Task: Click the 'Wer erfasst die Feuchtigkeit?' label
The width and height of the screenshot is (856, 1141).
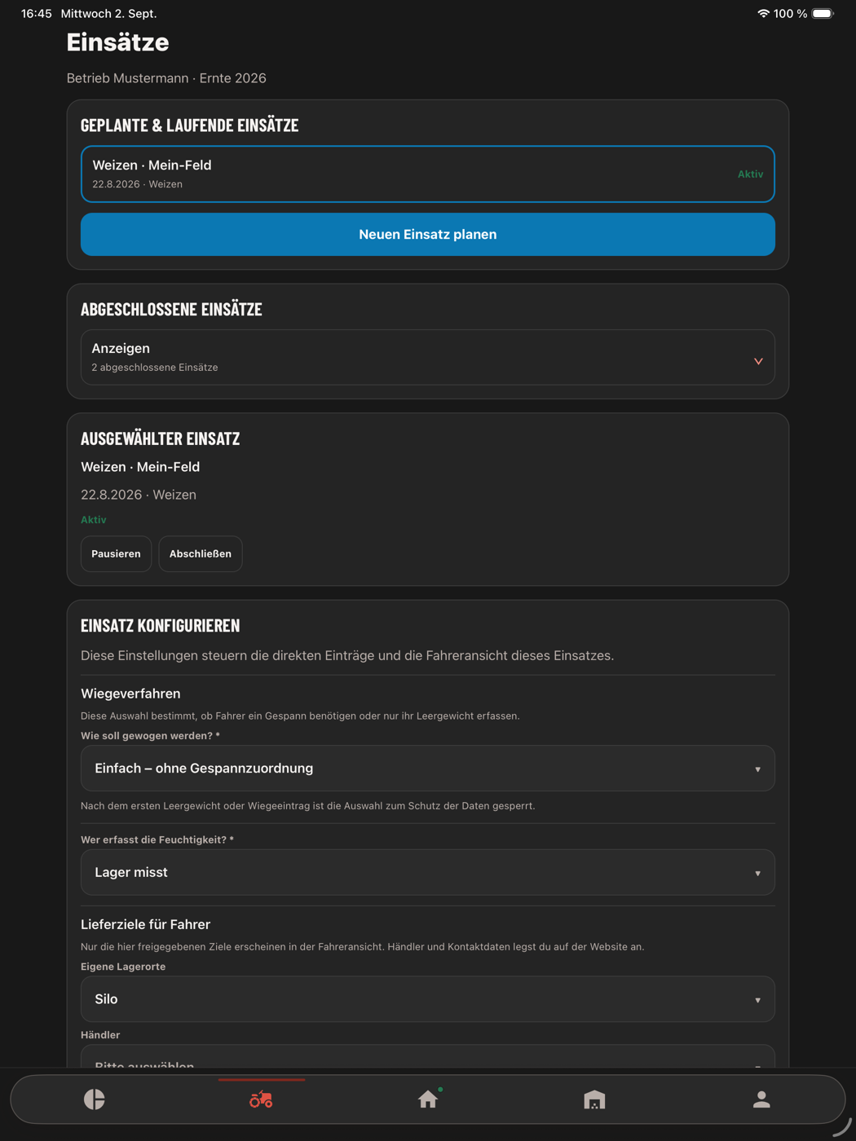Action: coord(157,839)
